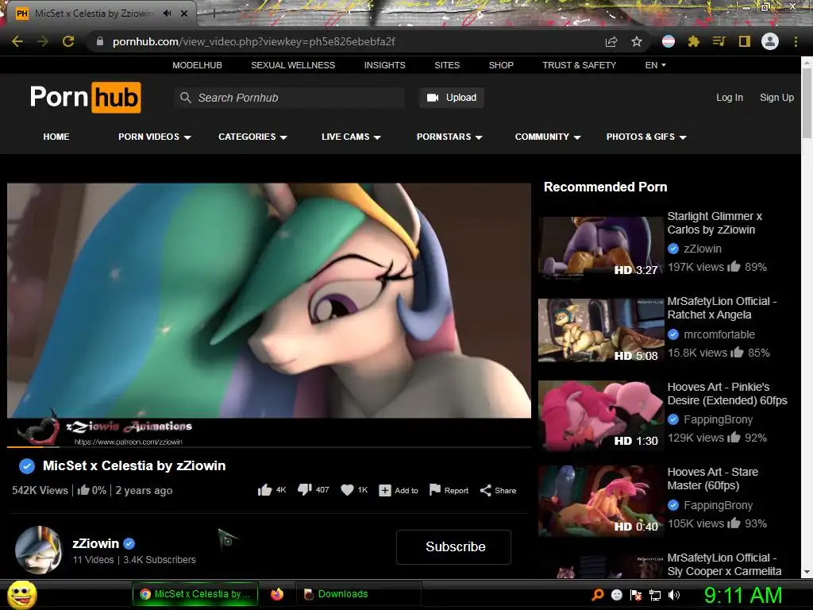This screenshot has width=813, height=610.
Task: Open the Ratchet x Angela video thumbnail
Action: tap(601, 330)
